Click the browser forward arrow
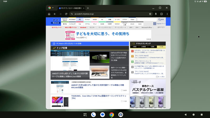The height and width of the screenshot is (118, 210). 61,14
